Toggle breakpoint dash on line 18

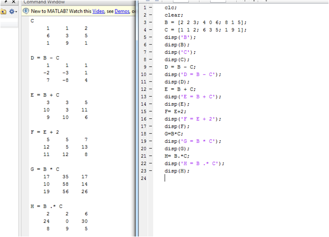150,134
